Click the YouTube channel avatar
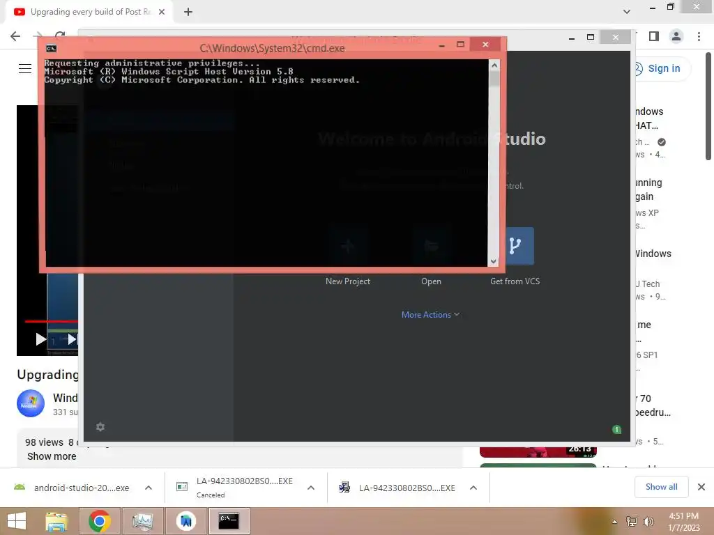Image resolution: width=714 pixels, height=535 pixels. click(x=31, y=403)
